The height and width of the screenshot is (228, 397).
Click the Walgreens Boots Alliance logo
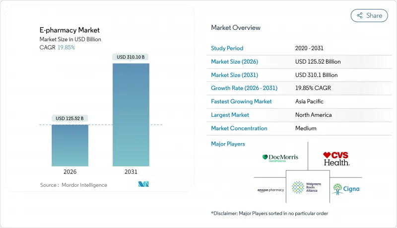[x=308, y=187]
